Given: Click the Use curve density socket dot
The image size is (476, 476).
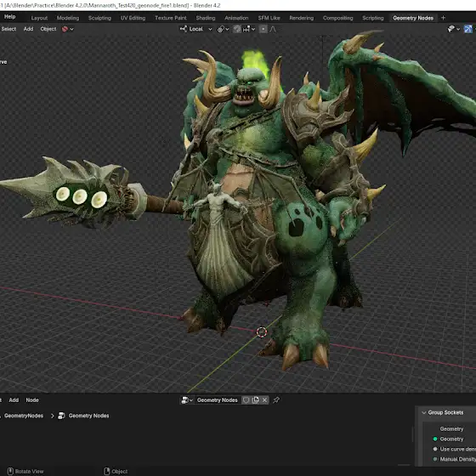Looking at the screenshot, I should click(x=435, y=449).
